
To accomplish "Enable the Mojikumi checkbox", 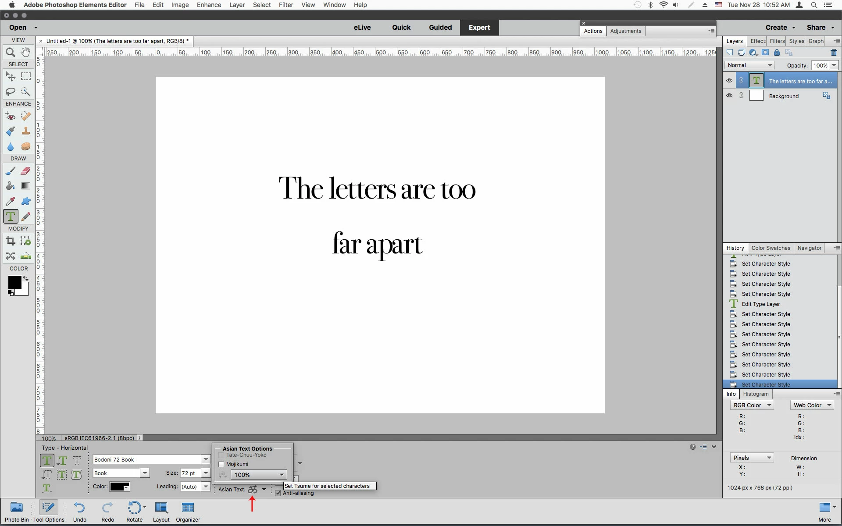I will (221, 464).
